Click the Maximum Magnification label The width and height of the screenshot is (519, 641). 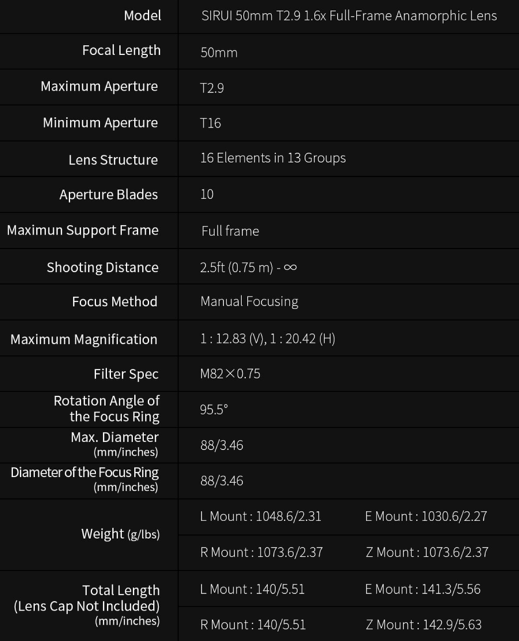pos(84,339)
